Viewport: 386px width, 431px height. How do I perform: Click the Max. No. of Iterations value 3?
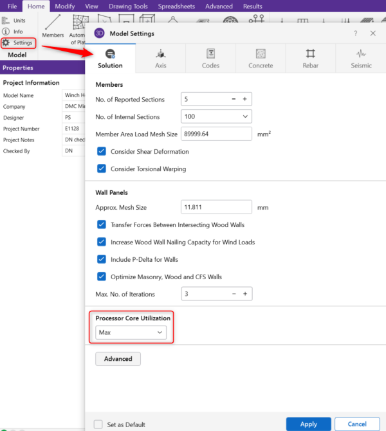pos(187,294)
